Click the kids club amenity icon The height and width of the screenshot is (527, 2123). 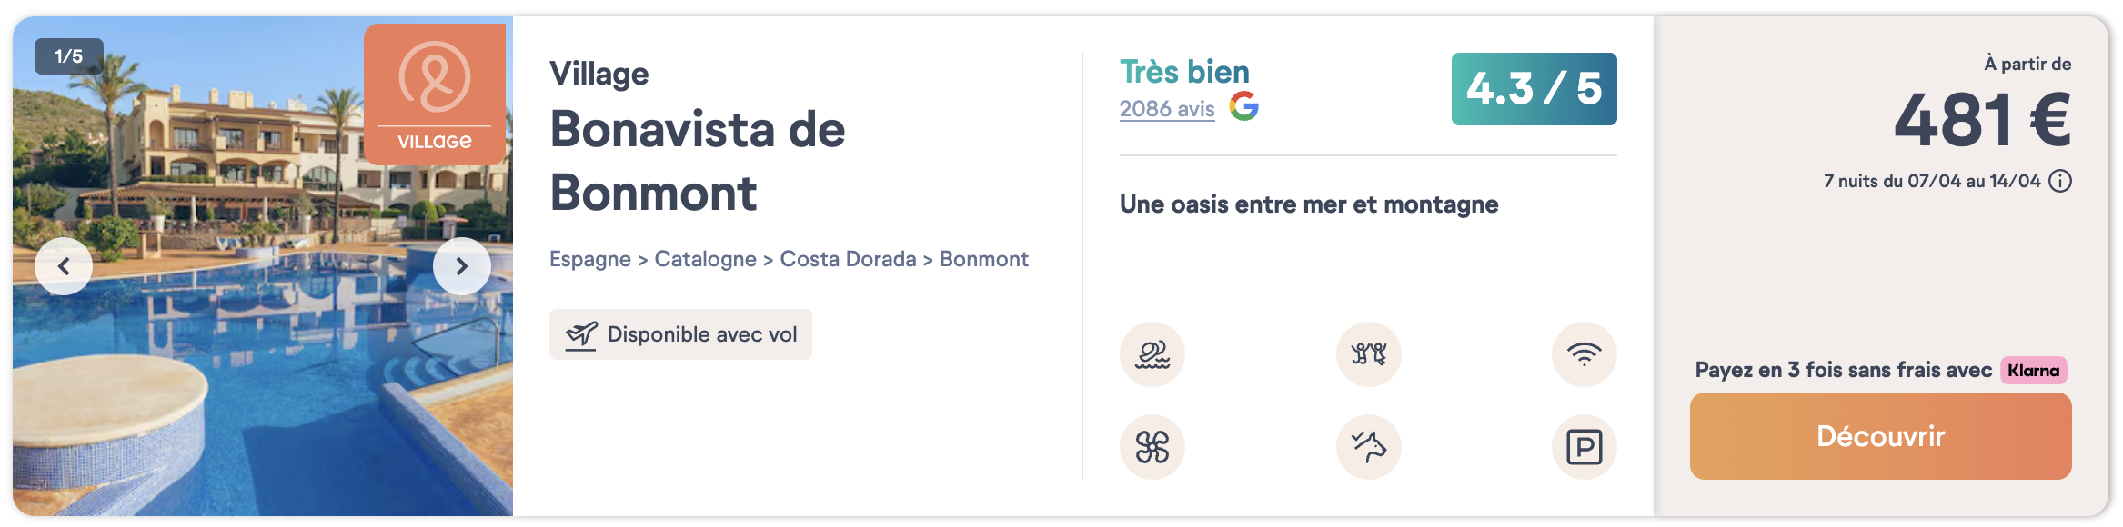pyautogui.click(x=1368, y=354)
